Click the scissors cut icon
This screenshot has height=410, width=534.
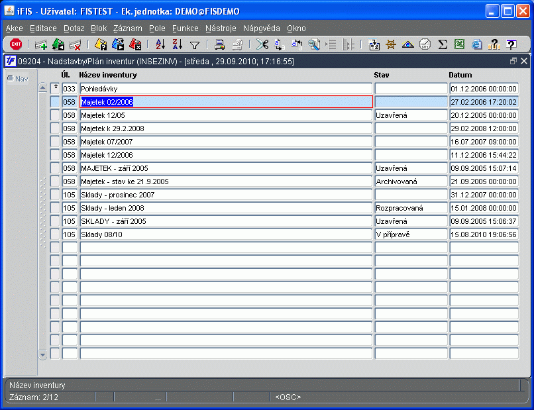pos(262,44)
